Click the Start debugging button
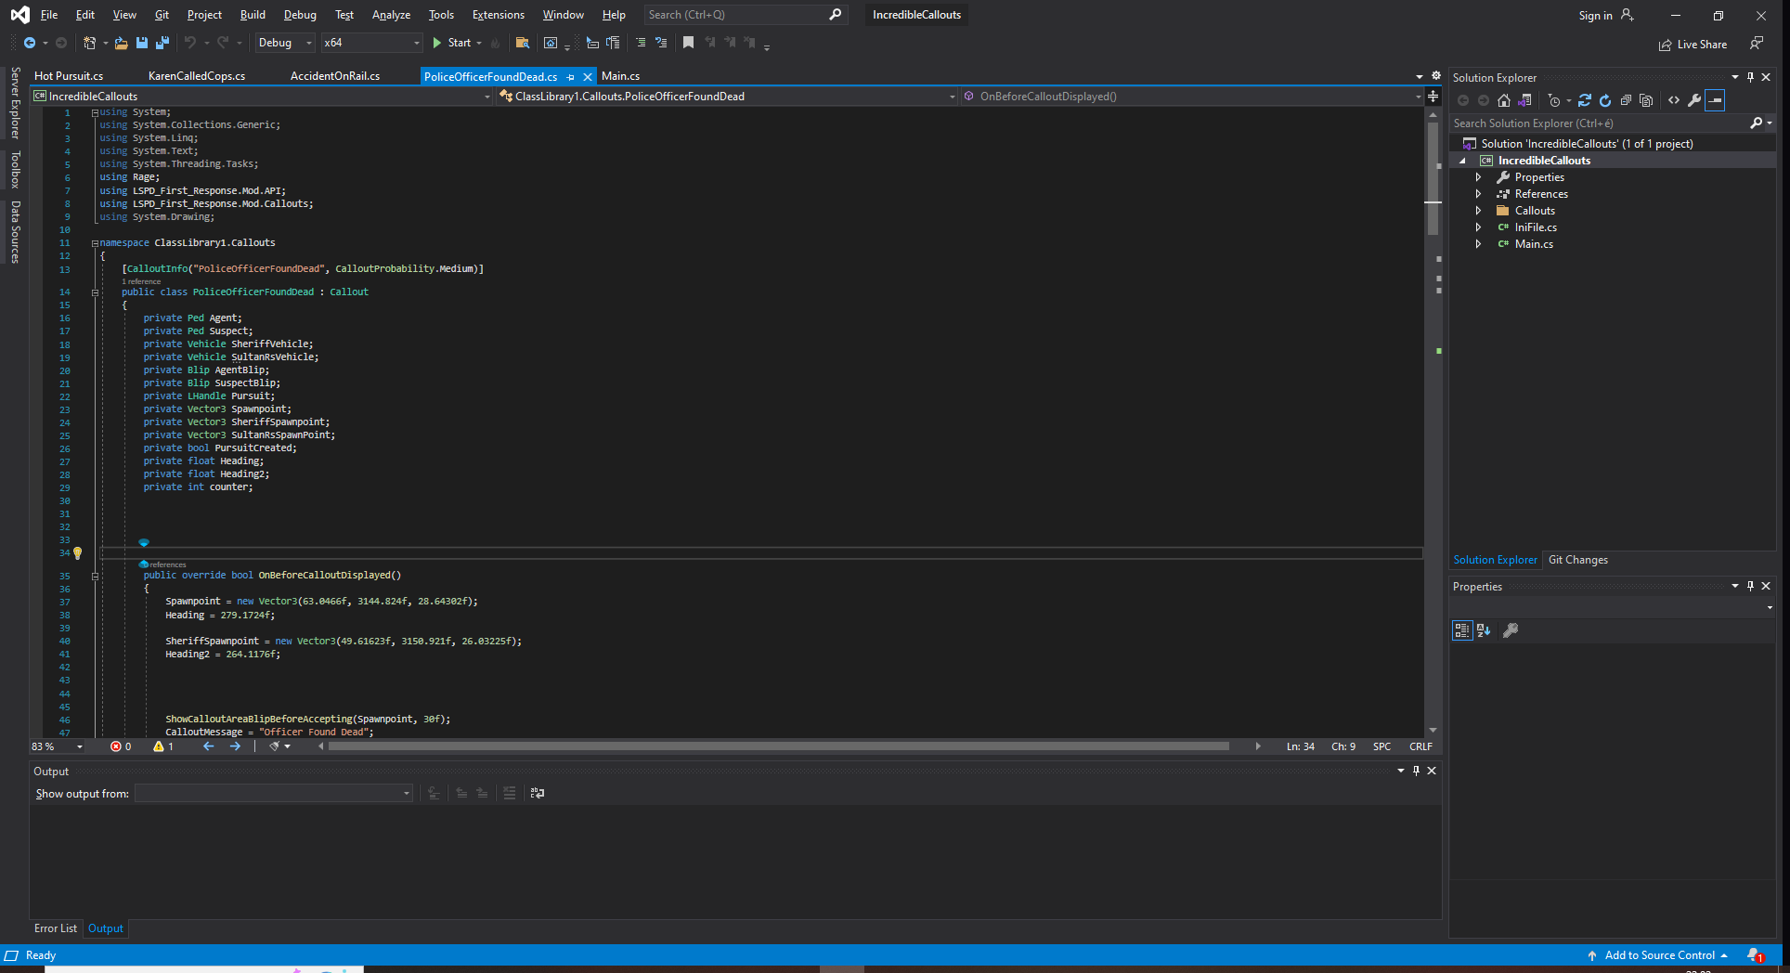Screen dimensions: 1790x973 452,43
